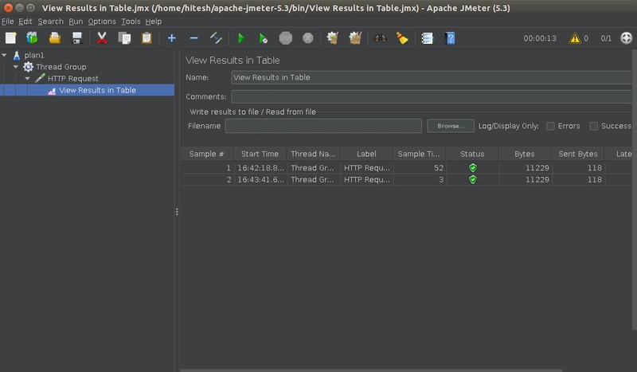Click in the Filename input field

(323, 126)
